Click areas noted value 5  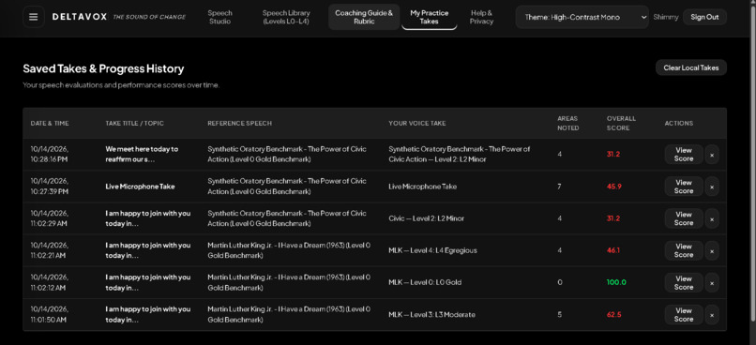click(x=559, y=315)
